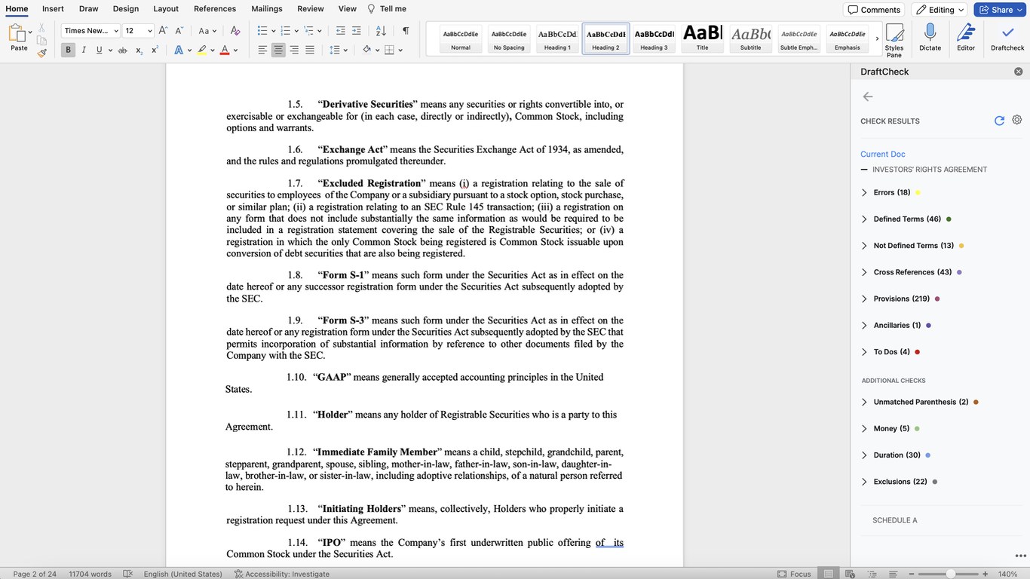The height and width of the screenshot is (579, 1030).
Task: Expand the Defined Terms (46) section
Action: (x=864, y=219)
